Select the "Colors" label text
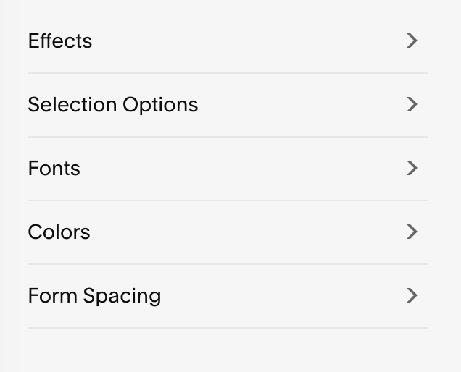The width and height of the screenshot is (461, 372). coord(59,232)
